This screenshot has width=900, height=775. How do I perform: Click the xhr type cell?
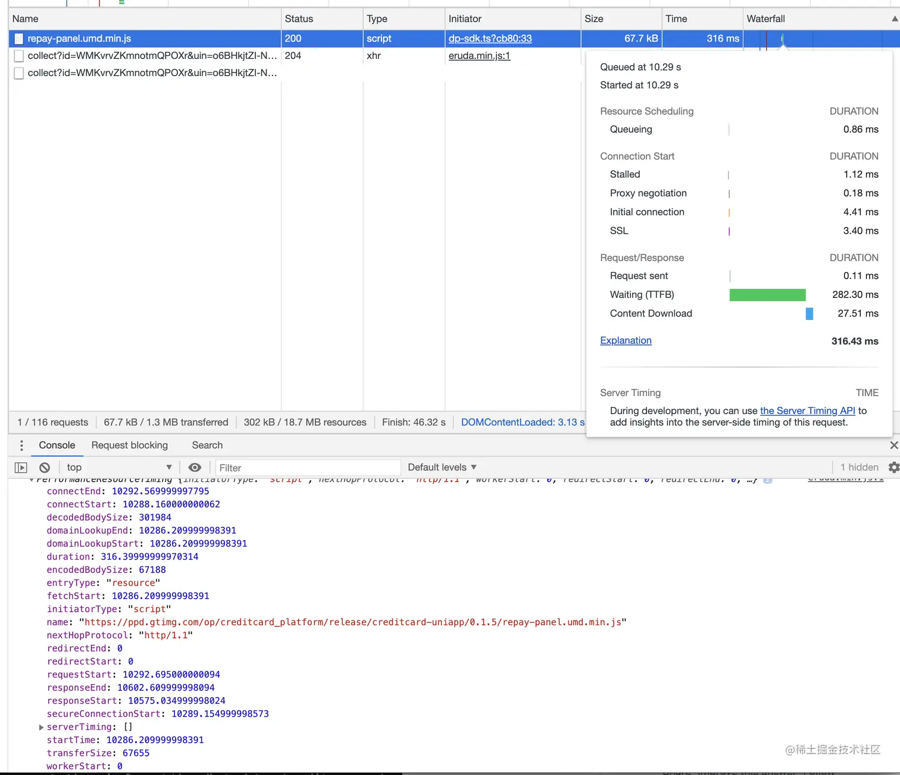[374, 56]
